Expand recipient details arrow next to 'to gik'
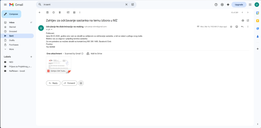The image size is (261, 128). 52,30
